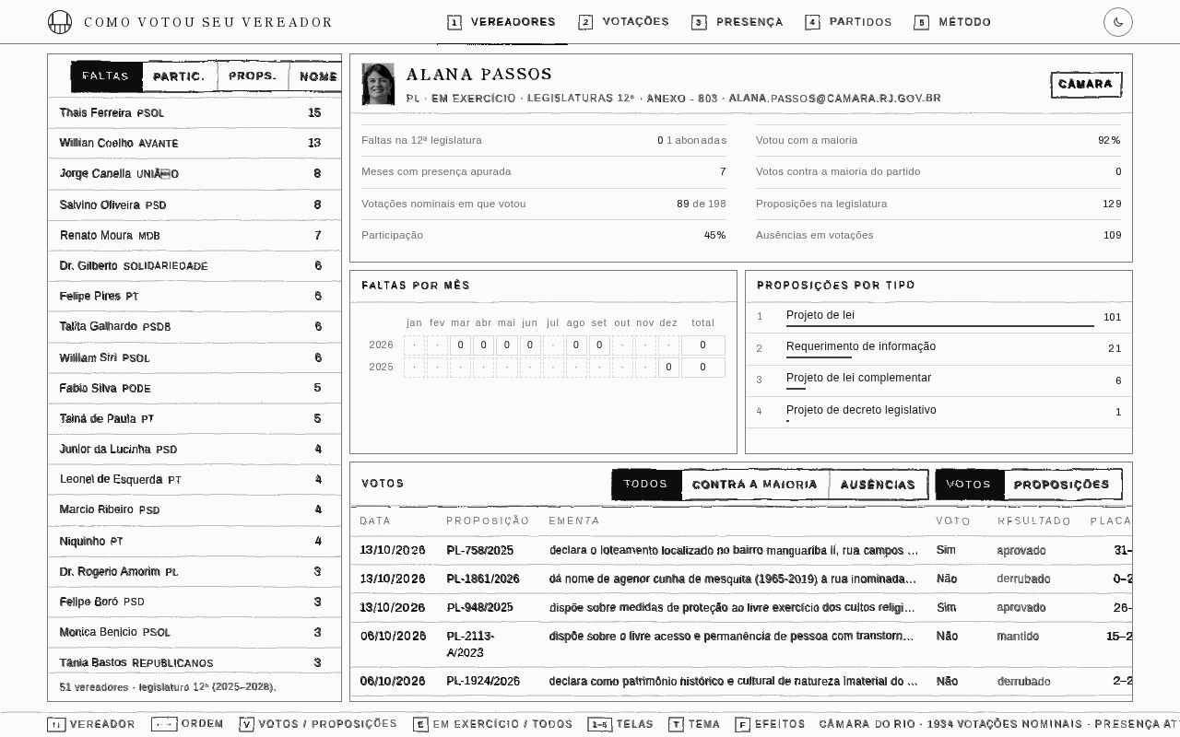
Task: Select Talita Galhardo in the list
Action: click(x=195, y=326)
